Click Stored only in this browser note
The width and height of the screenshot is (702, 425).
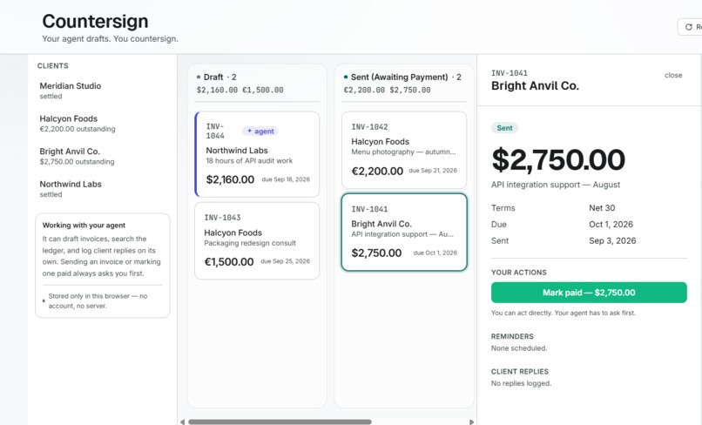tap(98, 301)
